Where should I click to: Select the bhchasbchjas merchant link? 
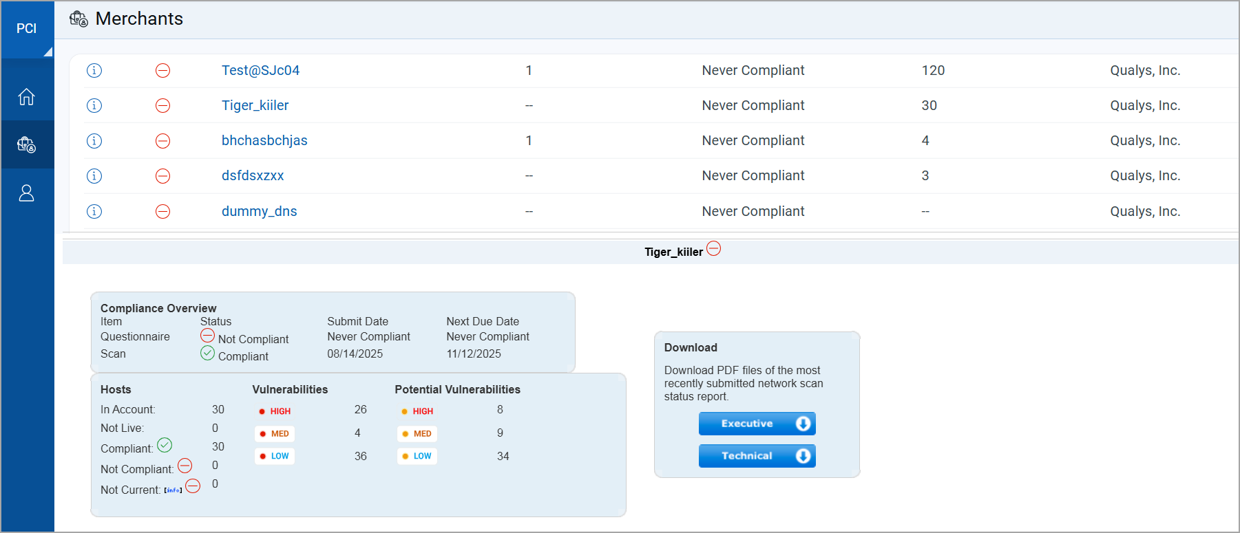264,141
